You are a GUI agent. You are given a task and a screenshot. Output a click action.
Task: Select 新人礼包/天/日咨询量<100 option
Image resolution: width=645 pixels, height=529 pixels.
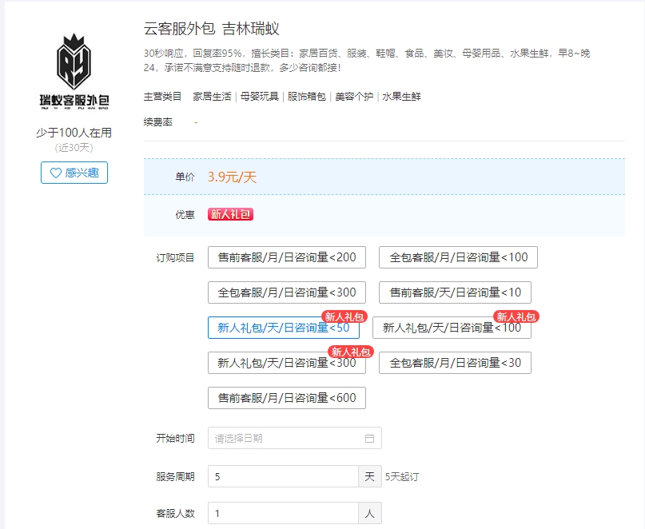click(x=452, y=328)
